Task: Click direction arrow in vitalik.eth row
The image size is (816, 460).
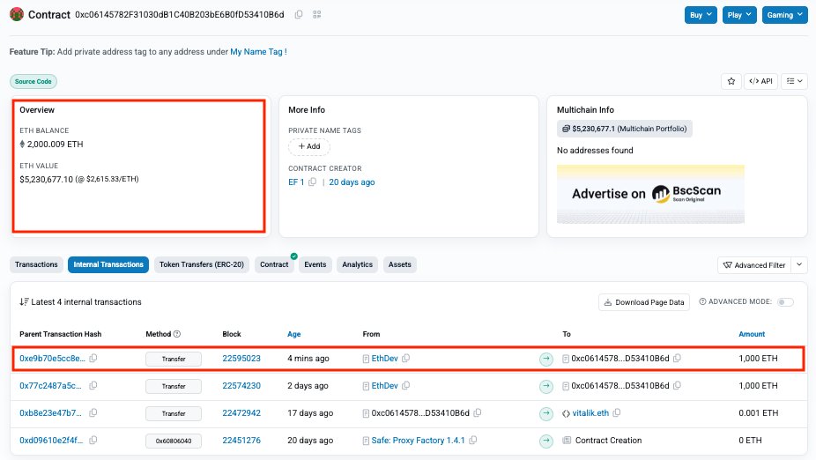Action: coord(546,413)
